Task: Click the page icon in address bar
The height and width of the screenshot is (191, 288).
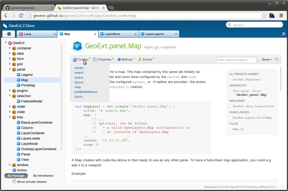Action: click(30, 16)
